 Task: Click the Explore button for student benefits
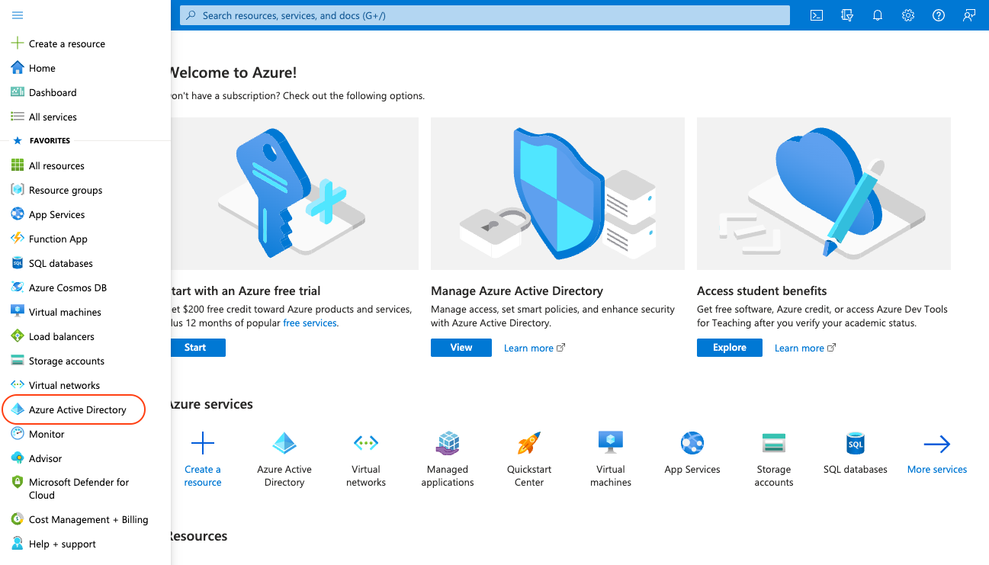pos(730,348)
